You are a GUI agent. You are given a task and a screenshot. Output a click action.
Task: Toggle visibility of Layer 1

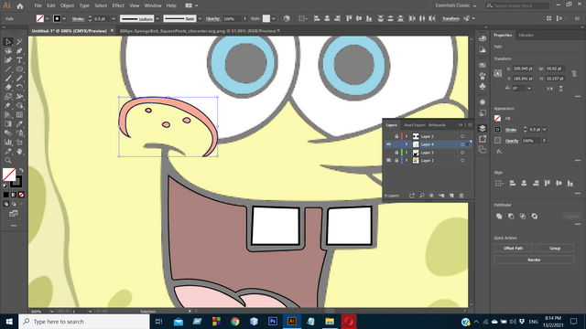[x=388, y=161]
